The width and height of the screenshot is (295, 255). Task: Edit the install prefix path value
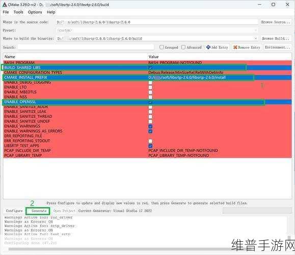[x=187, y=78]
